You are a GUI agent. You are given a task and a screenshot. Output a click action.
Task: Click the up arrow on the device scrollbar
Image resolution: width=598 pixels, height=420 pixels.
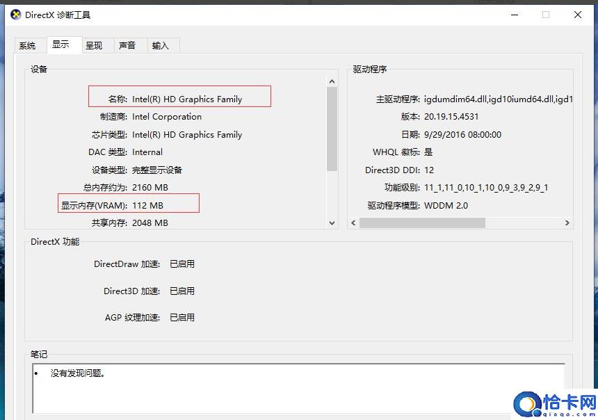click(332, 81)
